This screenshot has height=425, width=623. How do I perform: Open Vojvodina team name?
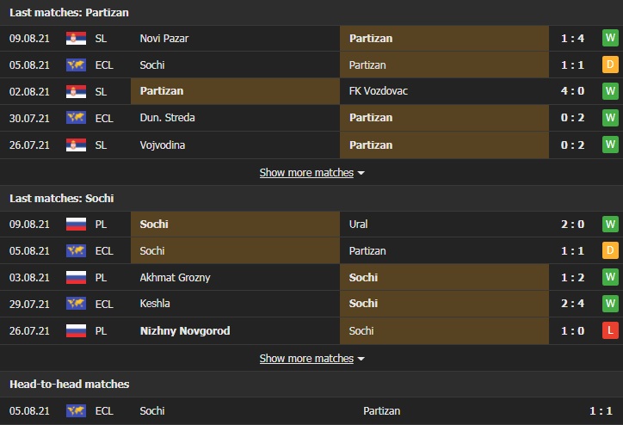[x=163, y=145]
